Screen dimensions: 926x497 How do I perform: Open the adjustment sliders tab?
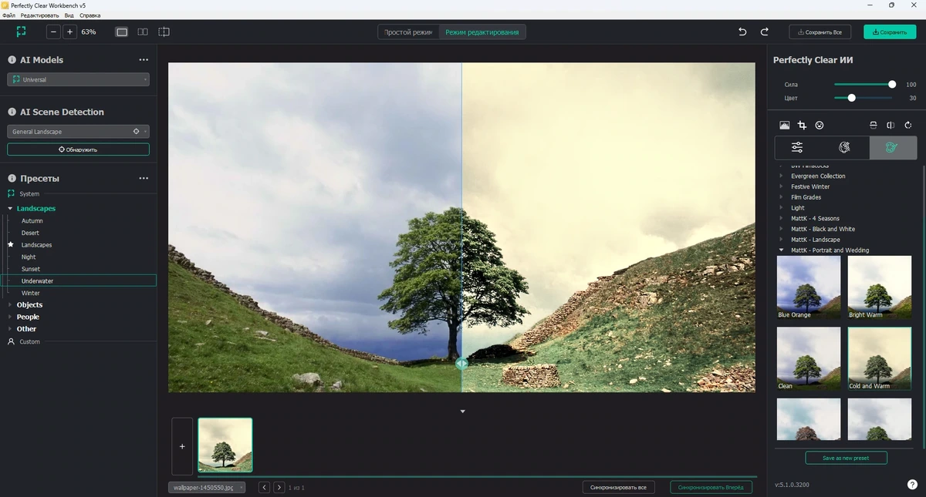point(798,147)
